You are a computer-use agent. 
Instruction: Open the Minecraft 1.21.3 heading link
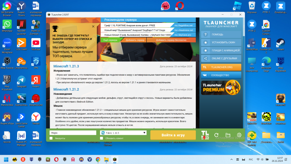[x=66, y=66]
